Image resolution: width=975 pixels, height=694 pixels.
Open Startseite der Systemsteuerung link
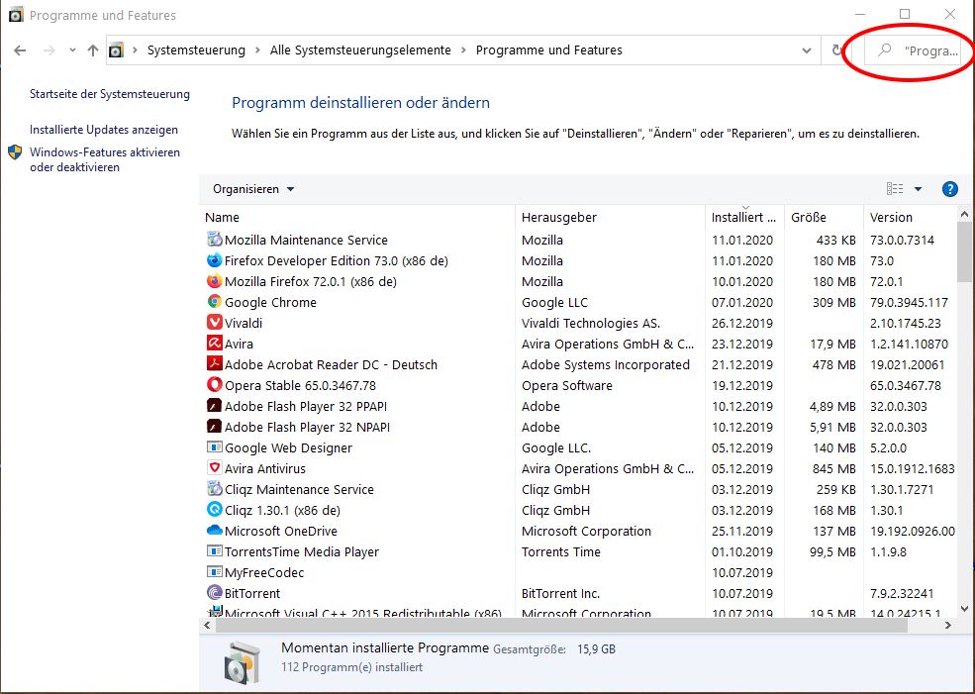110,94
